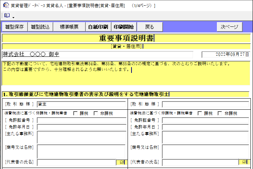Check the left 非課税 checkbox
Screen dimensions: 253x169
[96, 113]
